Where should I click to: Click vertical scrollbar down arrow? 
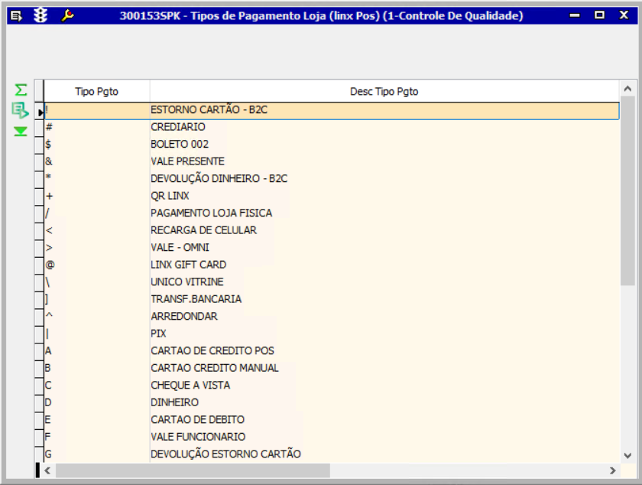tap(627, 455)
